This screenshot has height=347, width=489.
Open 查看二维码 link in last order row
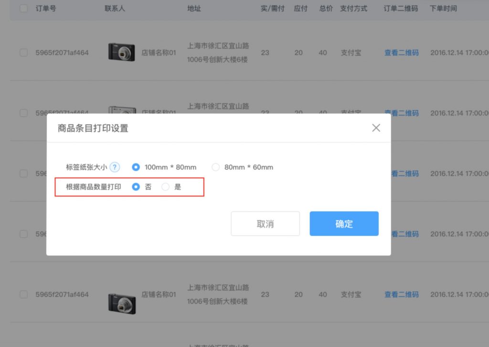pos(401,295)
